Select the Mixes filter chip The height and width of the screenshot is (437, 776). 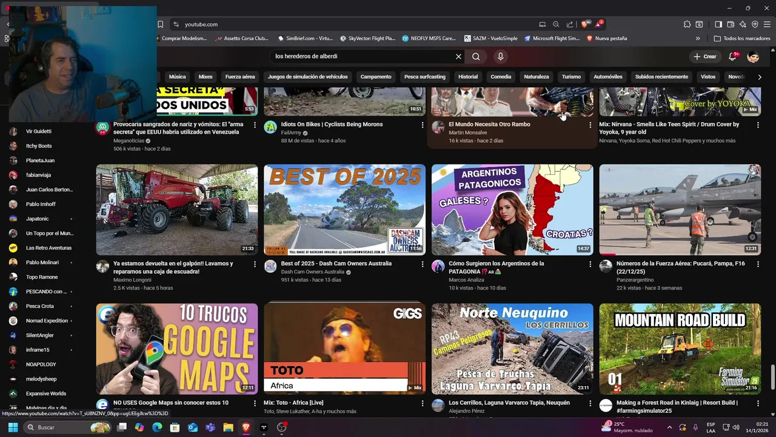[206, 77]
